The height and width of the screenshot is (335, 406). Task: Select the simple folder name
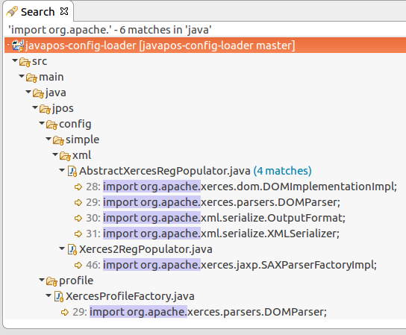tap(82, 140)
